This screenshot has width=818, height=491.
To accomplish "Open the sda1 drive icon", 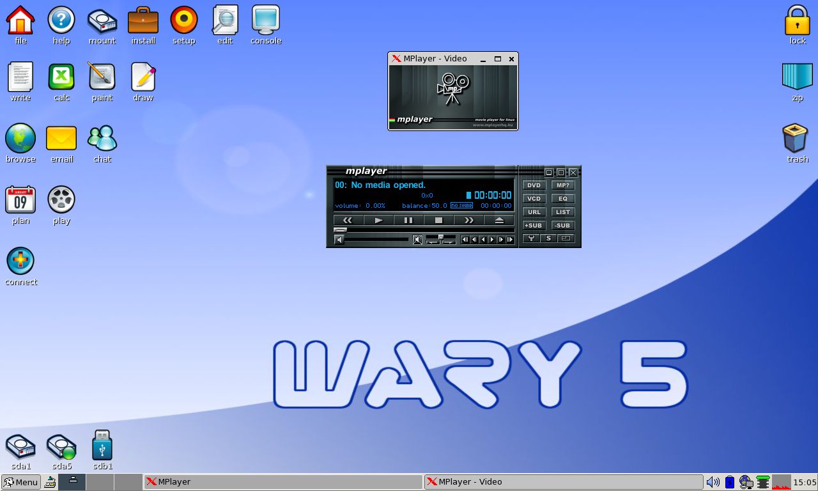I will pos(20,451).
